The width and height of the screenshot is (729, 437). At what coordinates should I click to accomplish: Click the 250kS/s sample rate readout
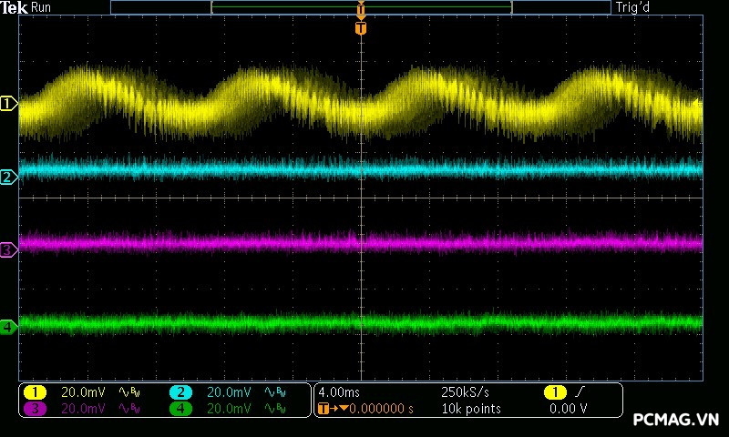tap(465, 392)
